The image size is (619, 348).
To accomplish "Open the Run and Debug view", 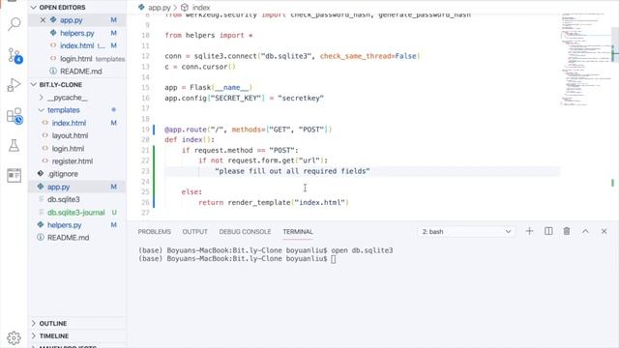I will (x=14, y=85).
